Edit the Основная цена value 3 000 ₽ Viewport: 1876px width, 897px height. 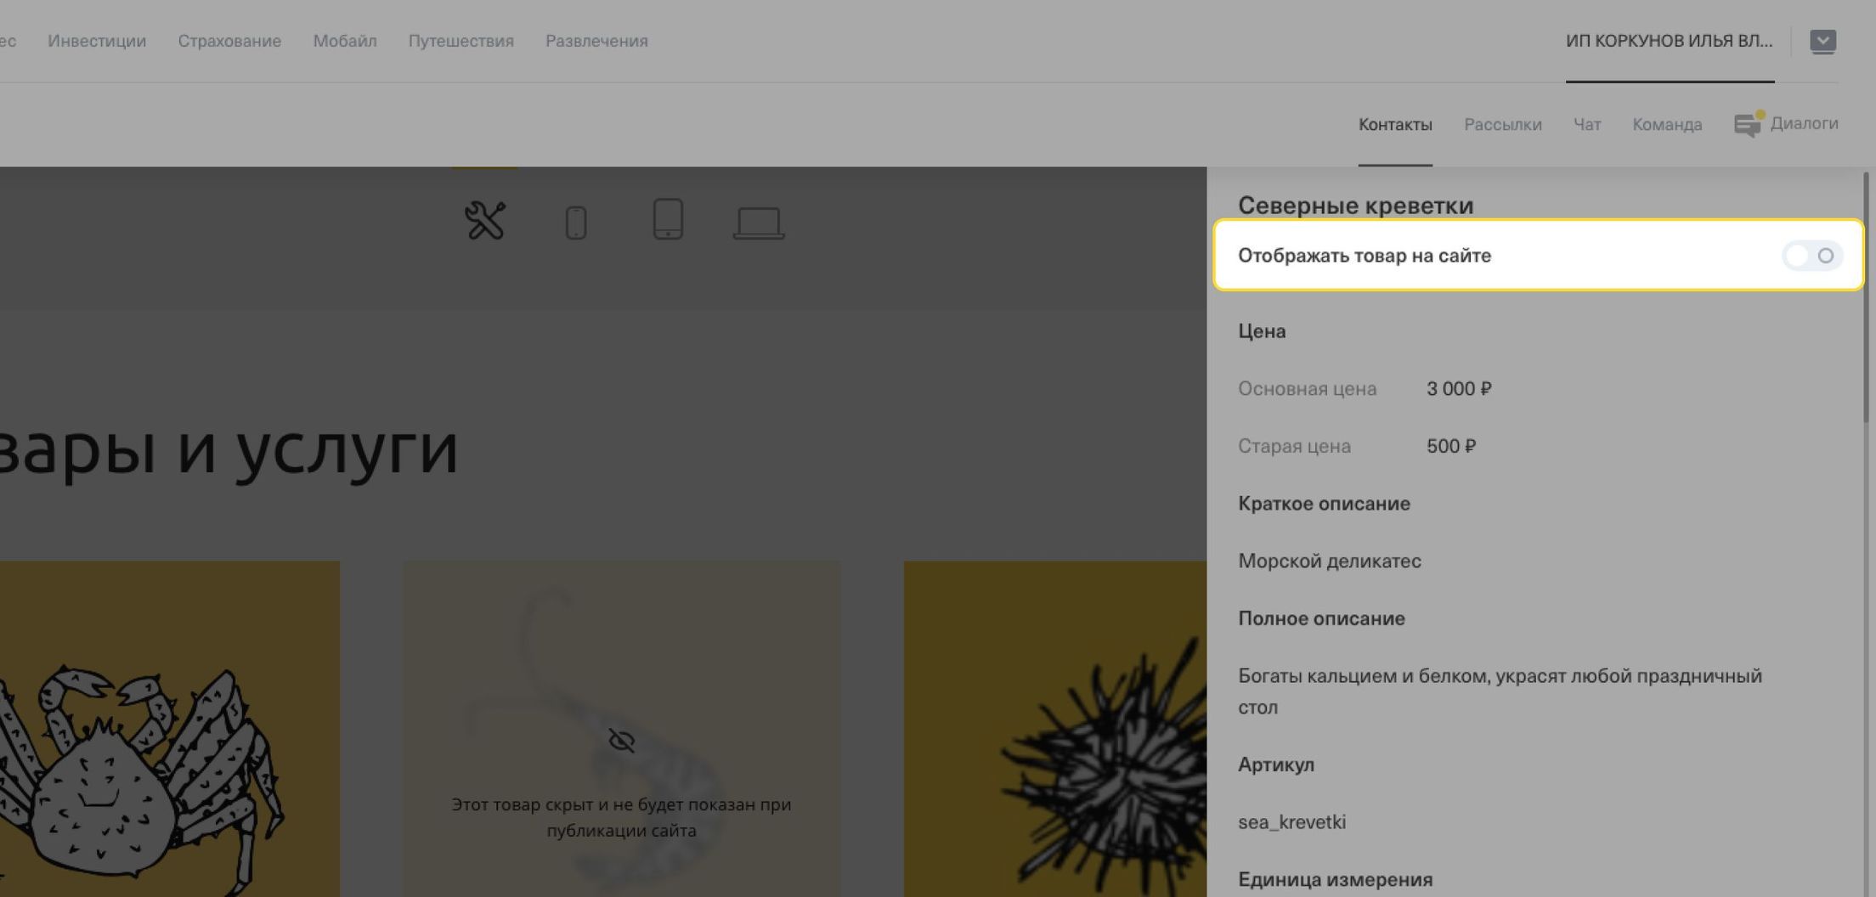[1459, 388]
